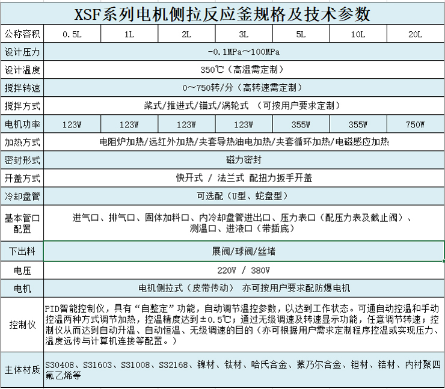This screenshot has width=445, height=389.
Task: Click the 20L capacity cell
Action: click(415, 34)
